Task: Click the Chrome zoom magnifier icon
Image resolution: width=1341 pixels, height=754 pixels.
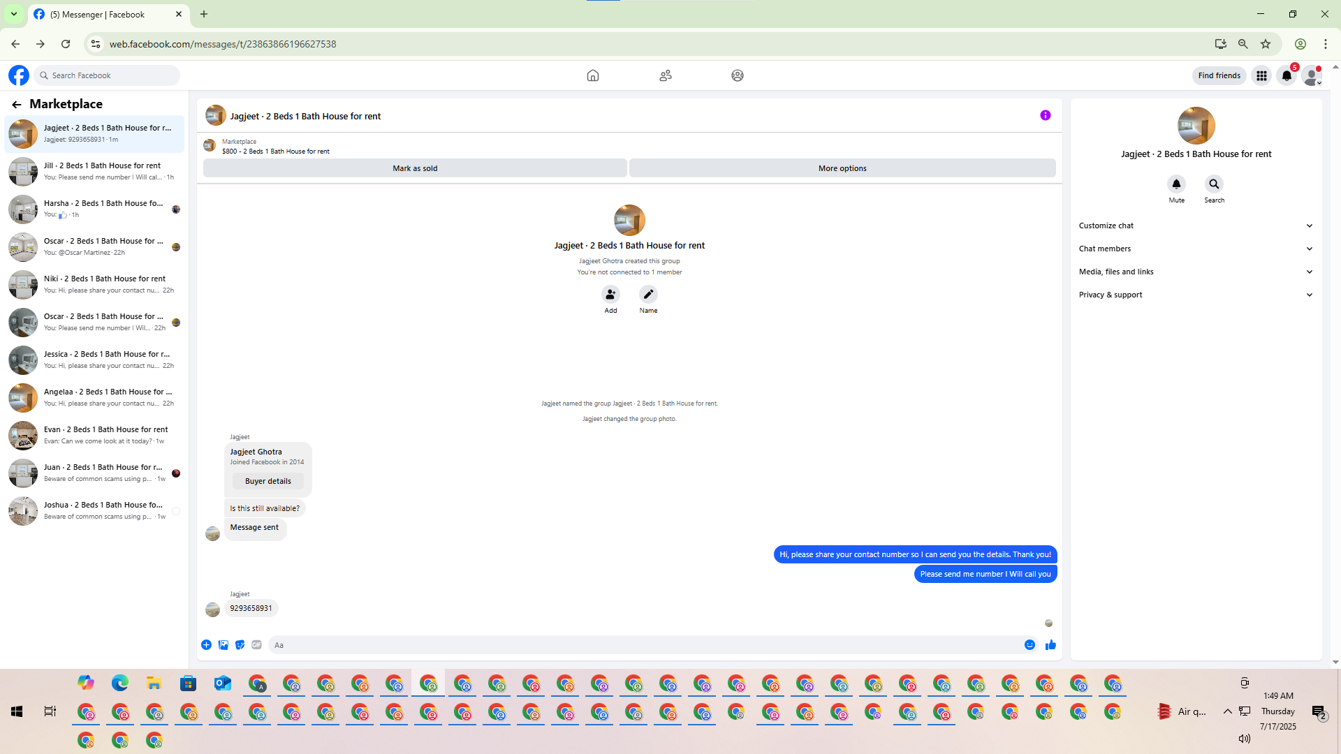Action: [x=1243, y=44]
